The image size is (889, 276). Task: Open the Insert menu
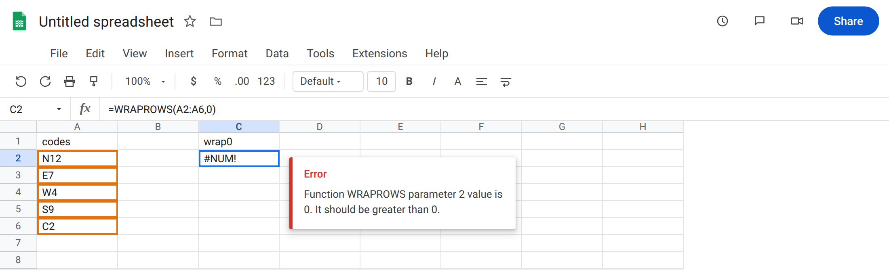click(179, 53)
